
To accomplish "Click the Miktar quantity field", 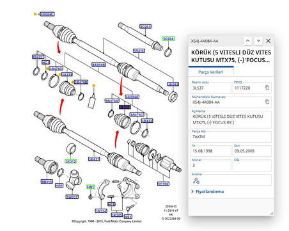I will click(x=211, y=165).
